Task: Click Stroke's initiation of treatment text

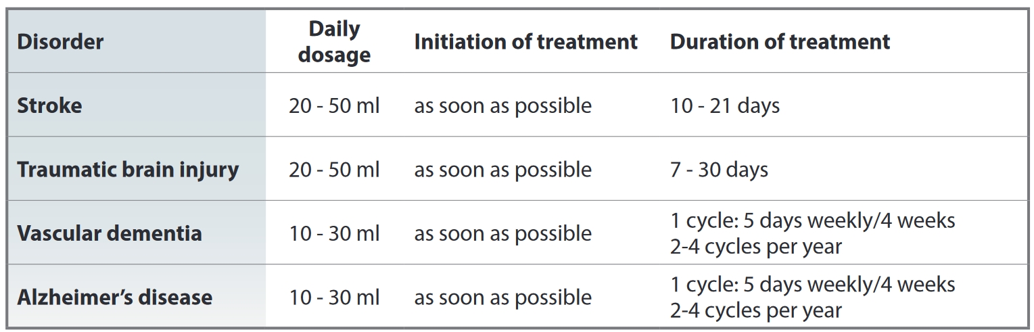Action: click(502, 106)
